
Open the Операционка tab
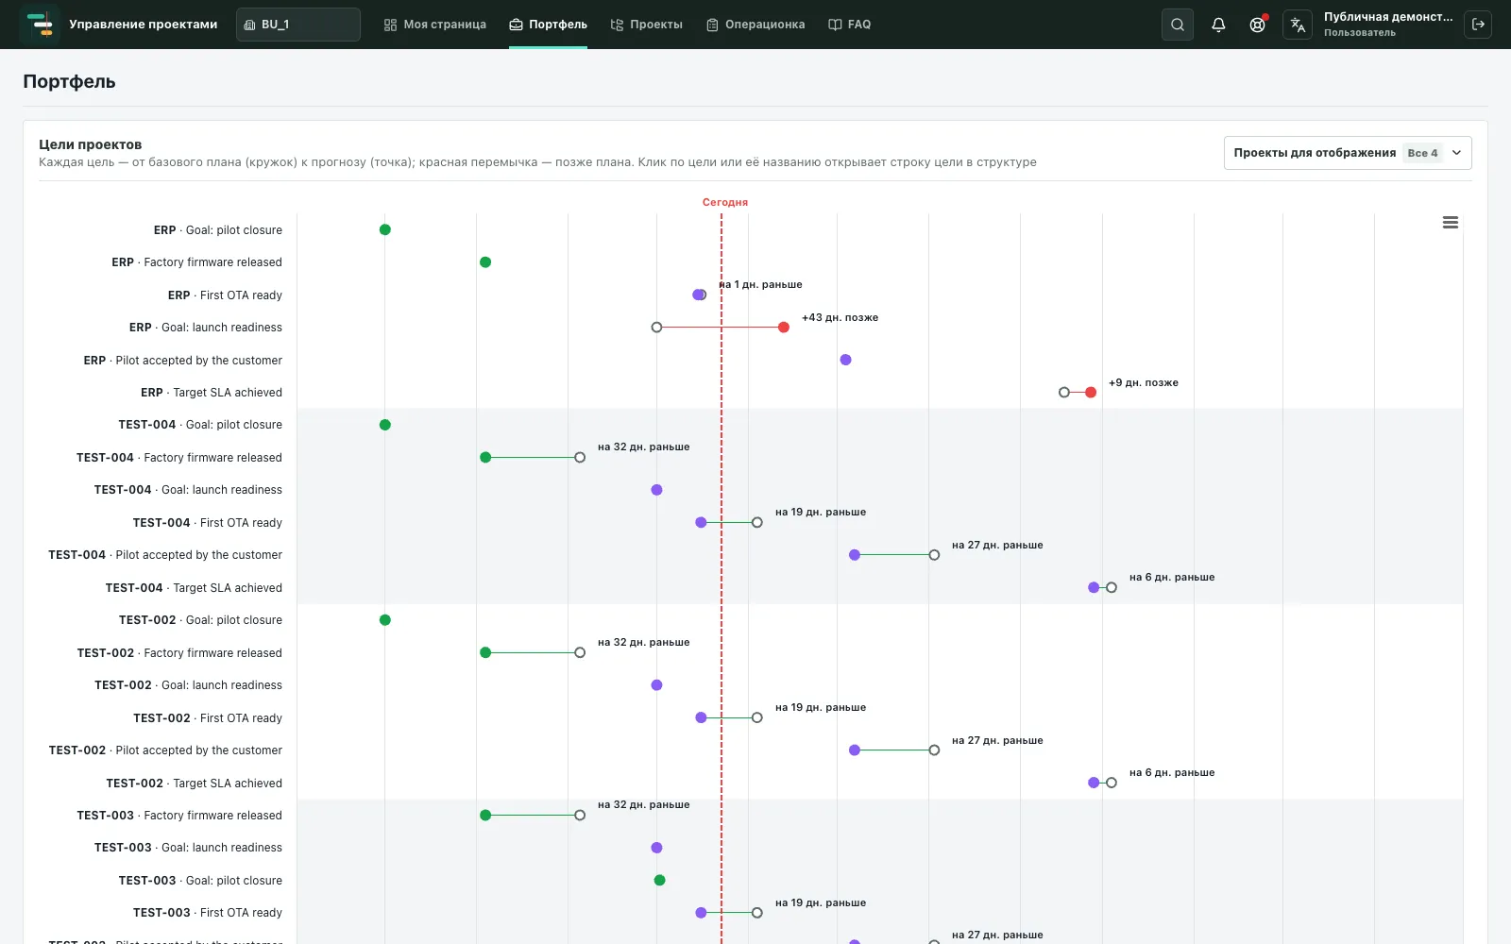pos(755,25)
